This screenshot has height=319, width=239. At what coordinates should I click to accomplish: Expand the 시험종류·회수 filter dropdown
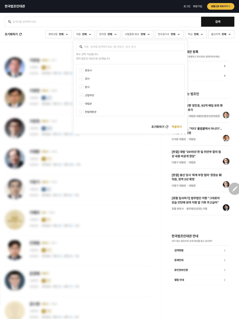tap(137, 34)
